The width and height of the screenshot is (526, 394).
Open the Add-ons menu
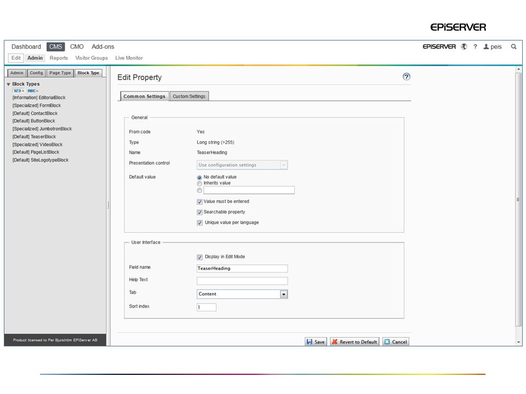(103, 47)
